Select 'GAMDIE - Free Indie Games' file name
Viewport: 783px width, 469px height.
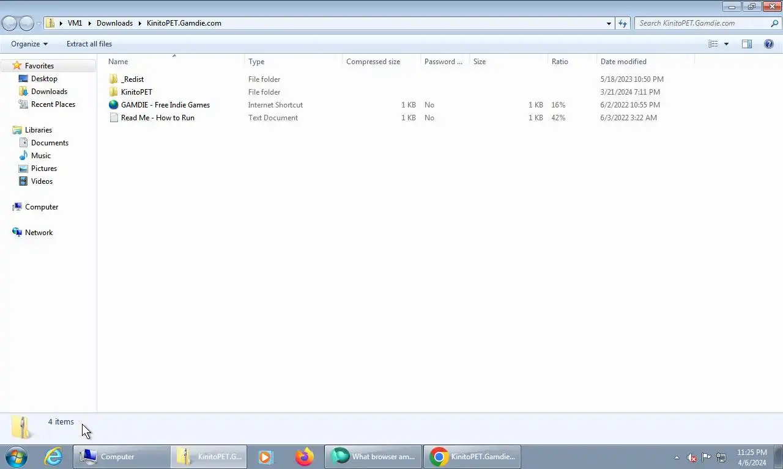tap(165, 105)
